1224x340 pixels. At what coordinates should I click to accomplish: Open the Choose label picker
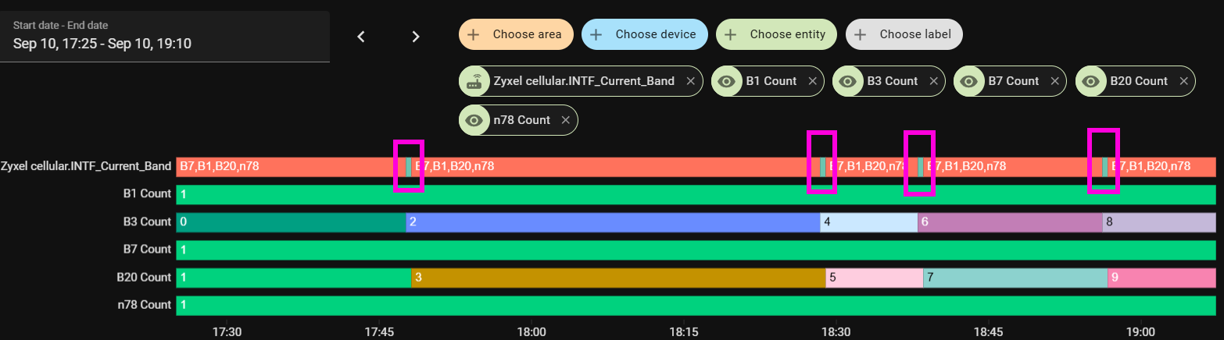pos(904,34)
